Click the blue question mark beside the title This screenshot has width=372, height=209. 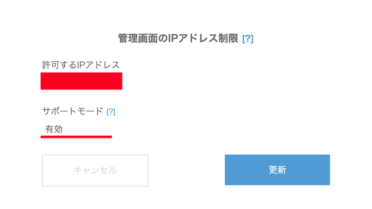click(x=247, y=39)
